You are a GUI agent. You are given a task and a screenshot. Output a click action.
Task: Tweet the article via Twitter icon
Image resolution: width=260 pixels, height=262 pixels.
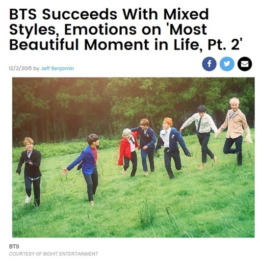(227, 64)
